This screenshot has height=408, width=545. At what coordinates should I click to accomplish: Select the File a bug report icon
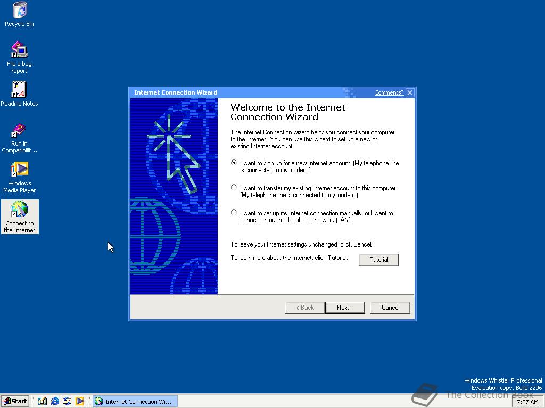20,57
